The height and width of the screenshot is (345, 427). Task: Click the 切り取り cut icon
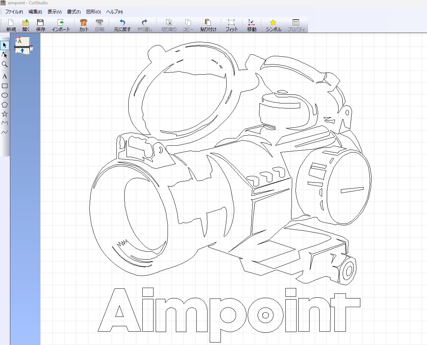[169, 25]
